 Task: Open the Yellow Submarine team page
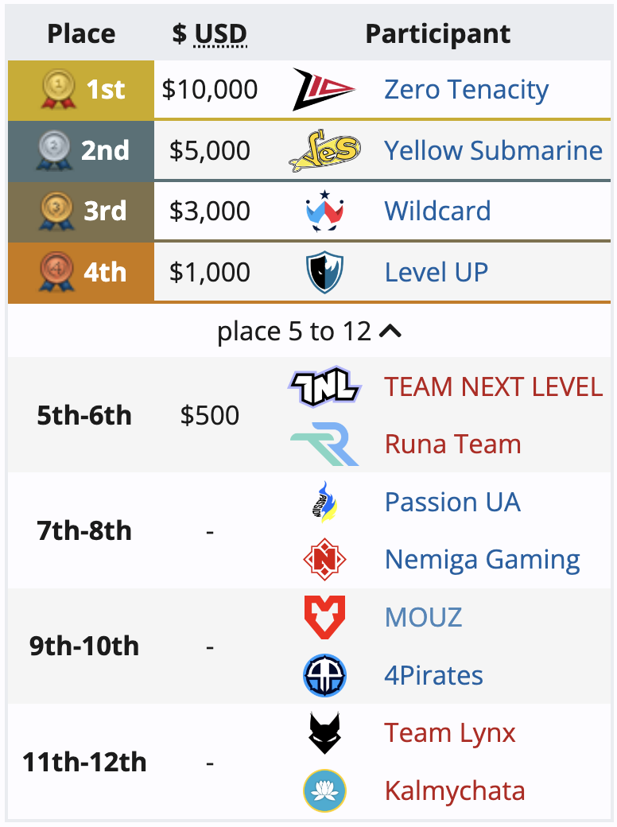[x=493, y=150]
